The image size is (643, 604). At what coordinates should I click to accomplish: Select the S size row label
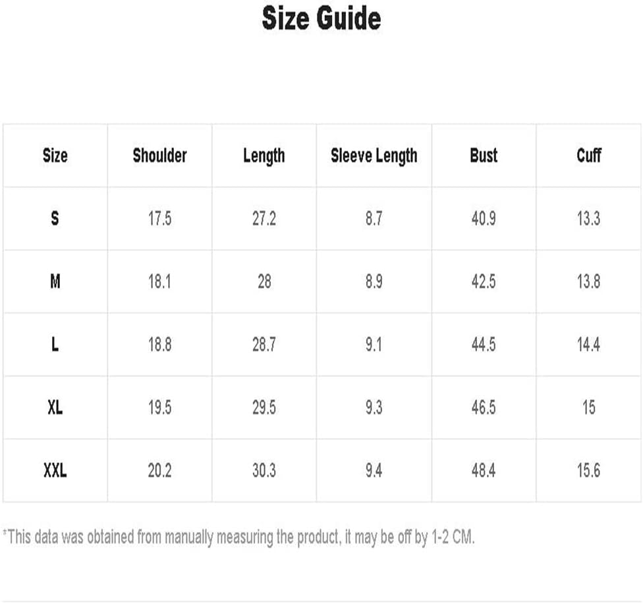(x=55, y=219)
